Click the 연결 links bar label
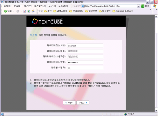 (41, 11)
